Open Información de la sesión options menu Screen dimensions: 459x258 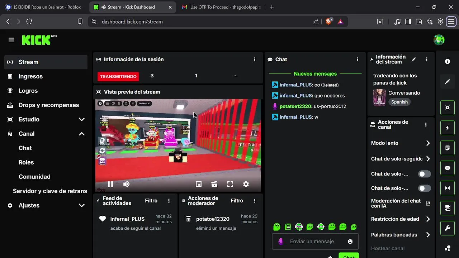tap(255, 59)
